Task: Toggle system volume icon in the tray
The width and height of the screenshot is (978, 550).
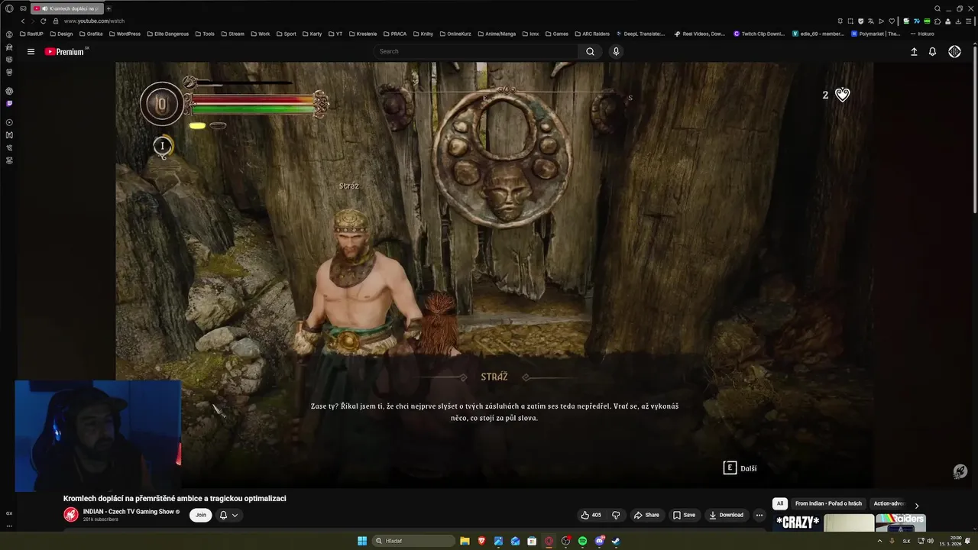Action: pyautogui.click(x=930, y=541)
